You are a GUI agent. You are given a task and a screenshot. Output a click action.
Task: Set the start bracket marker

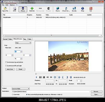[63, 77]
